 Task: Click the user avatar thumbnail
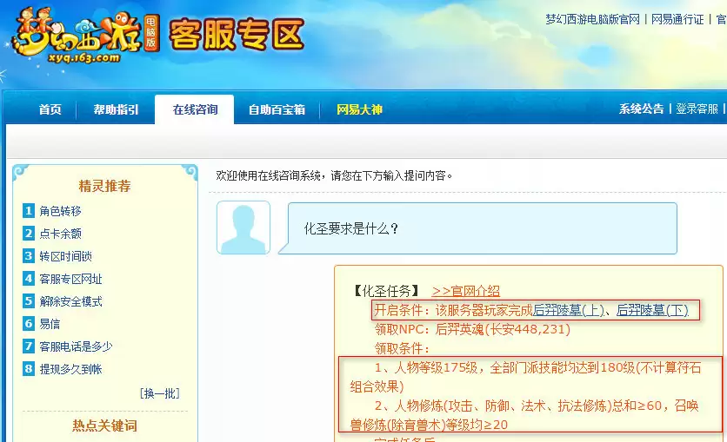click(243, 228)
